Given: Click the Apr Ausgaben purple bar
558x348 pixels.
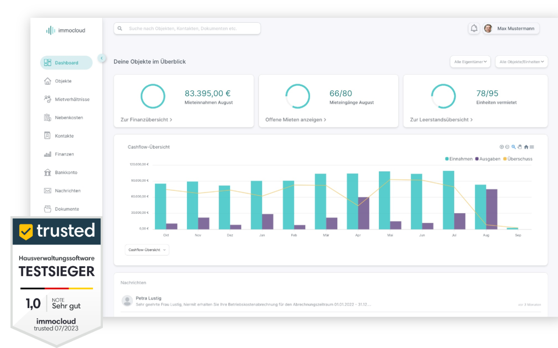Looking at the screenshot, I should point(364,213).
